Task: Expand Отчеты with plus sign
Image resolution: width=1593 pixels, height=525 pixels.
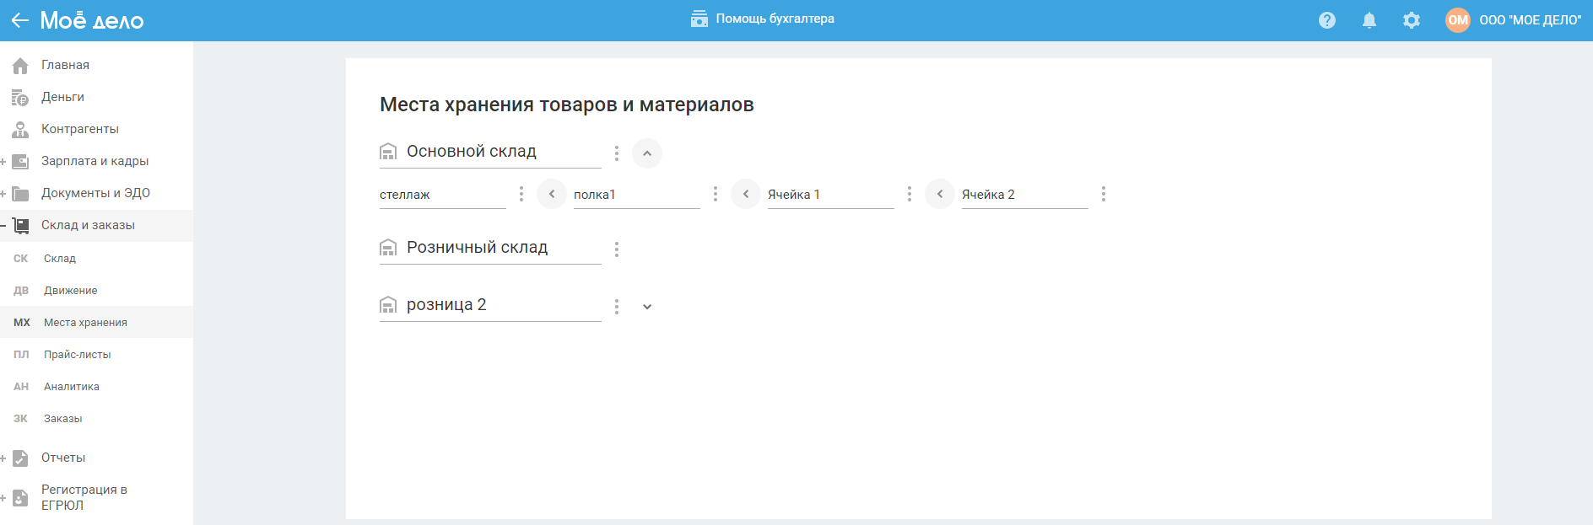Action: pos(3,458)
